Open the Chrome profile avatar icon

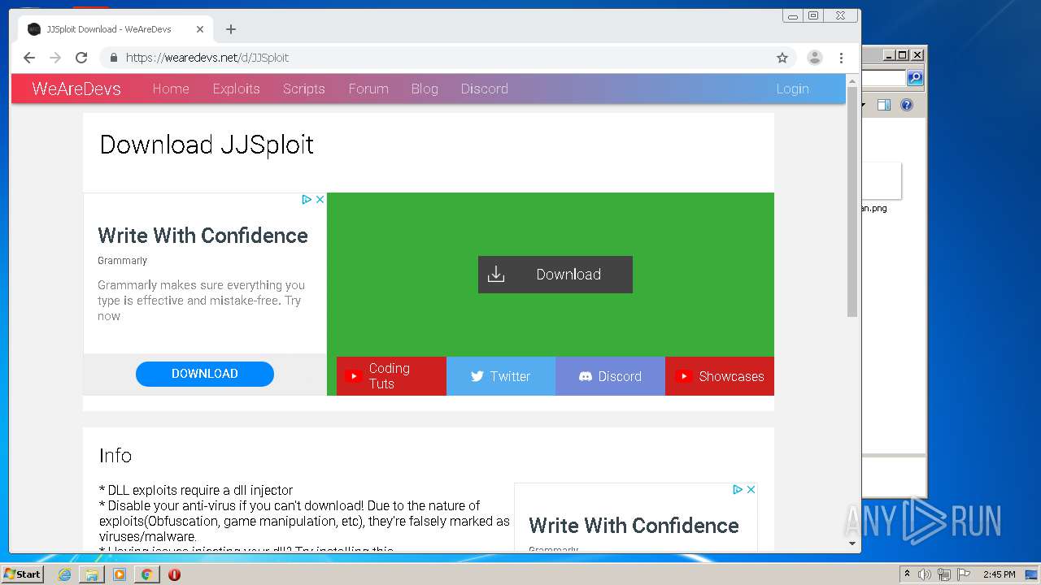point(814,58)
